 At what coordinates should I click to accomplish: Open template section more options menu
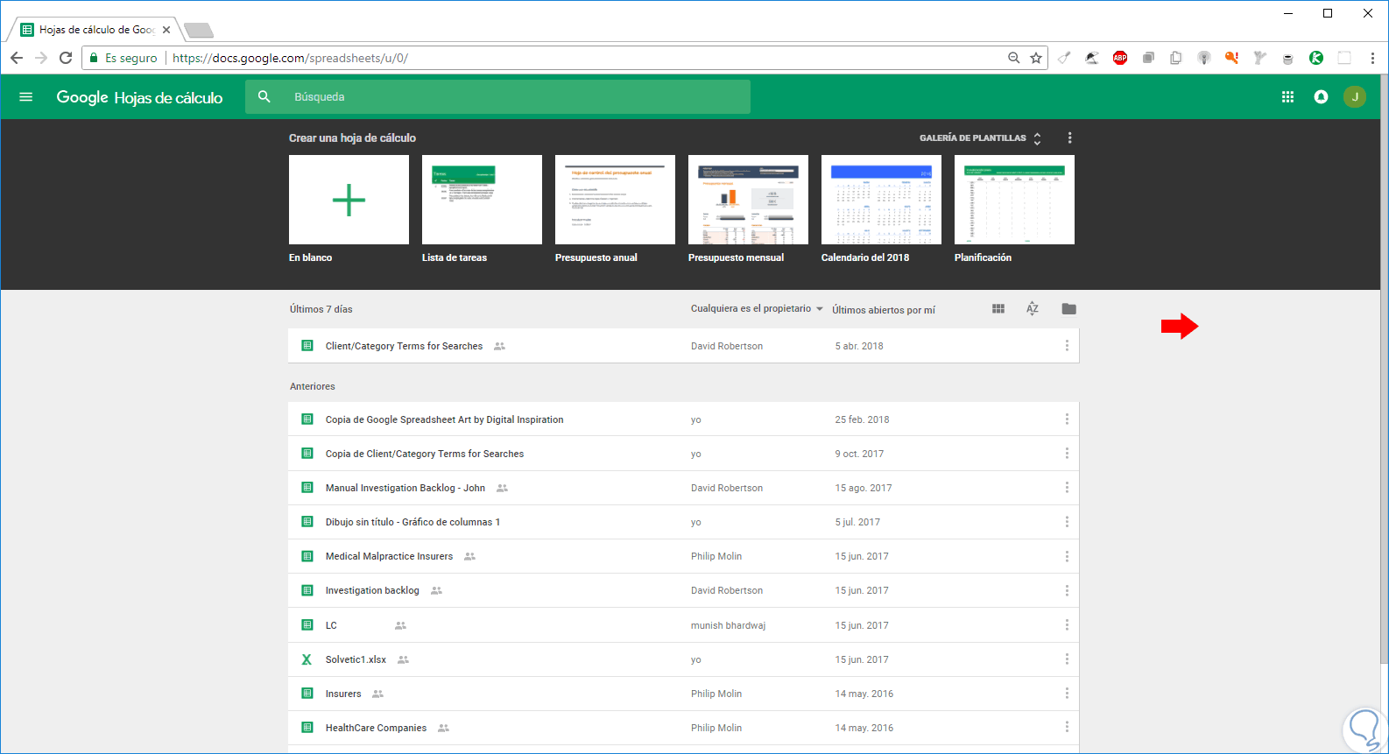1069,138
